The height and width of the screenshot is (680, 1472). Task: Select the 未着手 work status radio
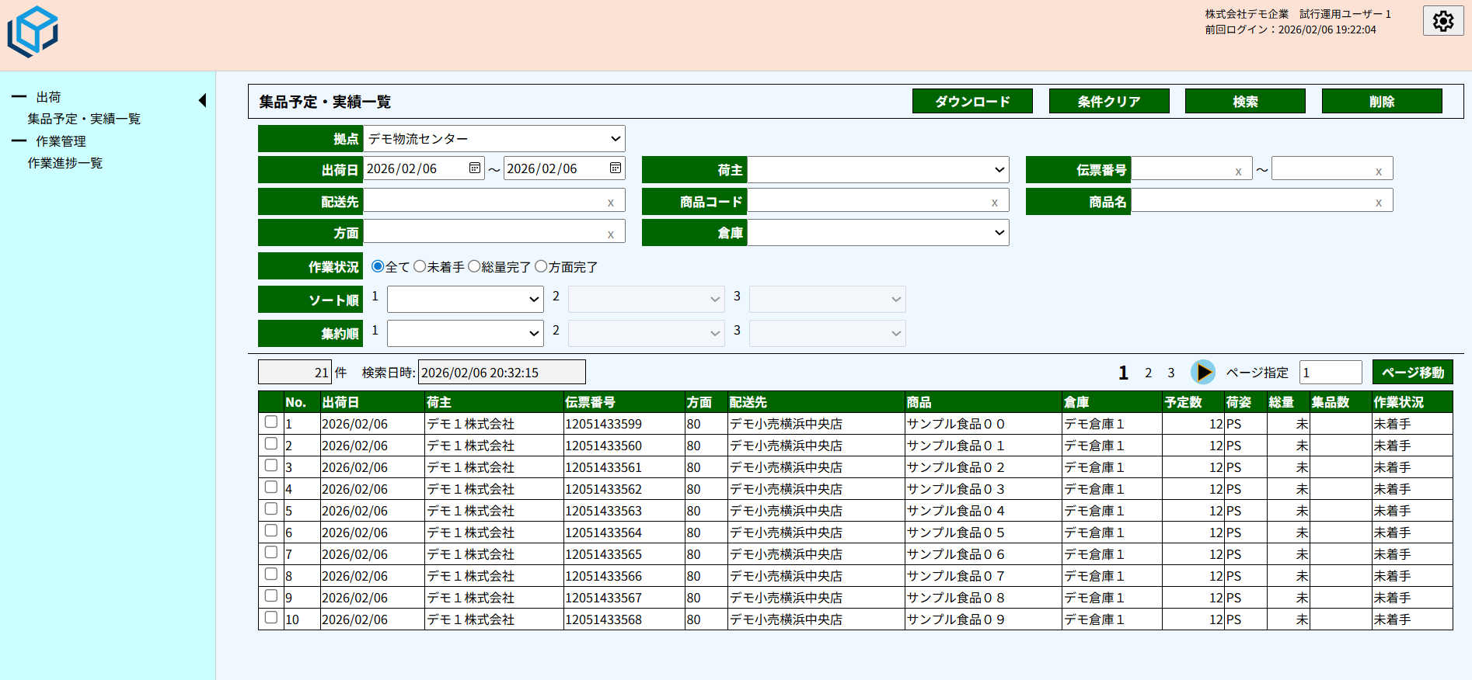point(420,266)
